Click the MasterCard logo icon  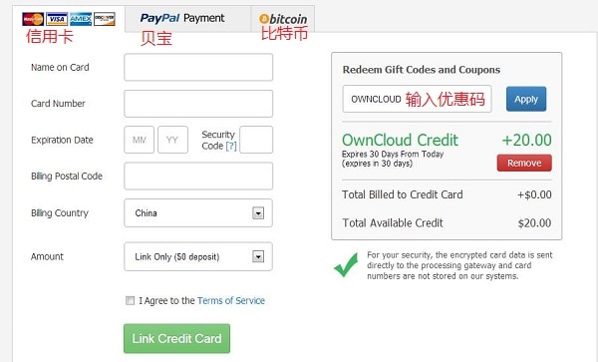[33, 19]
